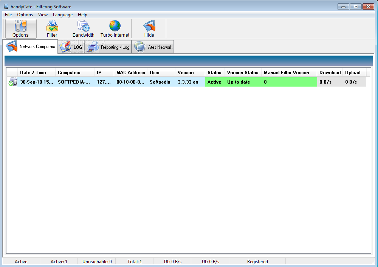Viewport: 378px width, 267px height.
Task: Click the computer status icon in SOFTPEDIA row
Action: [12, 82]
